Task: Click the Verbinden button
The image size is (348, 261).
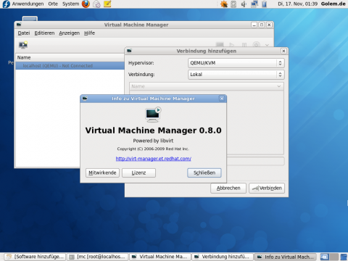Action: coord(267,188)
